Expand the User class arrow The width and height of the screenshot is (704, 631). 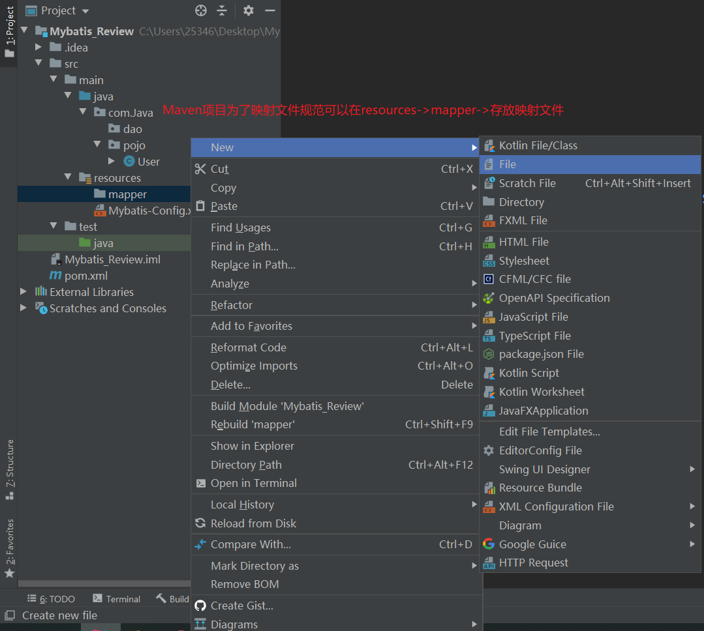112,160
